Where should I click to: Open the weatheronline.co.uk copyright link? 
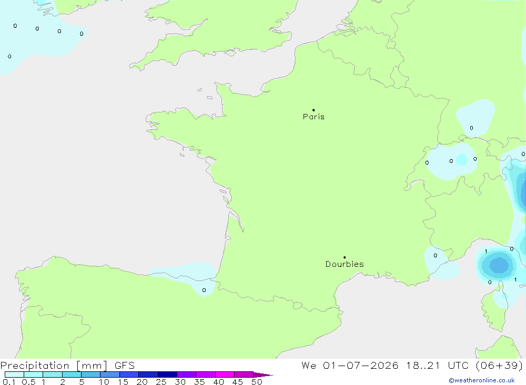(482, 380)
